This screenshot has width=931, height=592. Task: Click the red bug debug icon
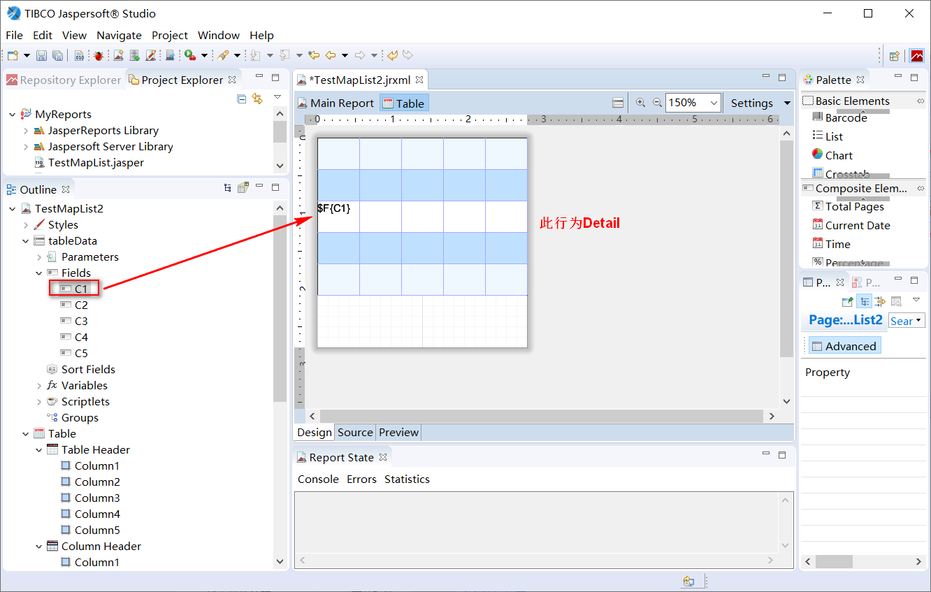[x=99, y=55]
